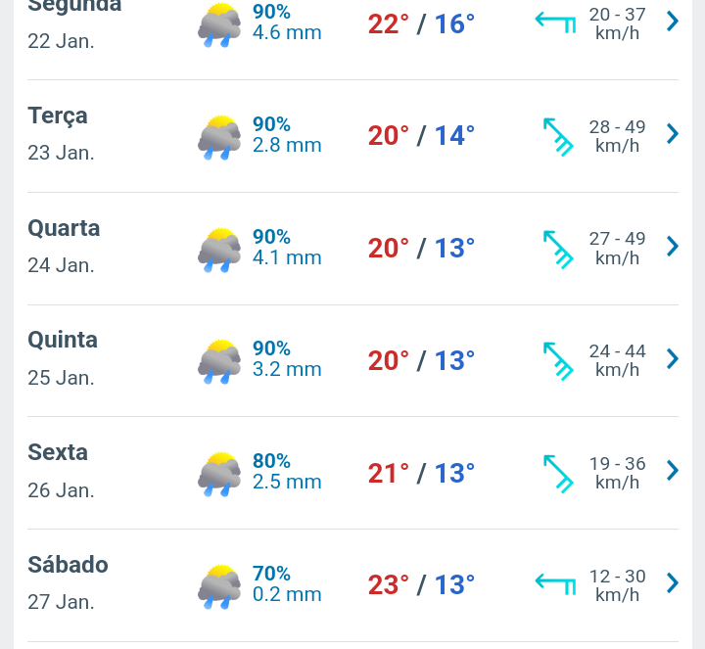Open the 21° / 13° temperature for Sexta

click(x=421, y=473)
